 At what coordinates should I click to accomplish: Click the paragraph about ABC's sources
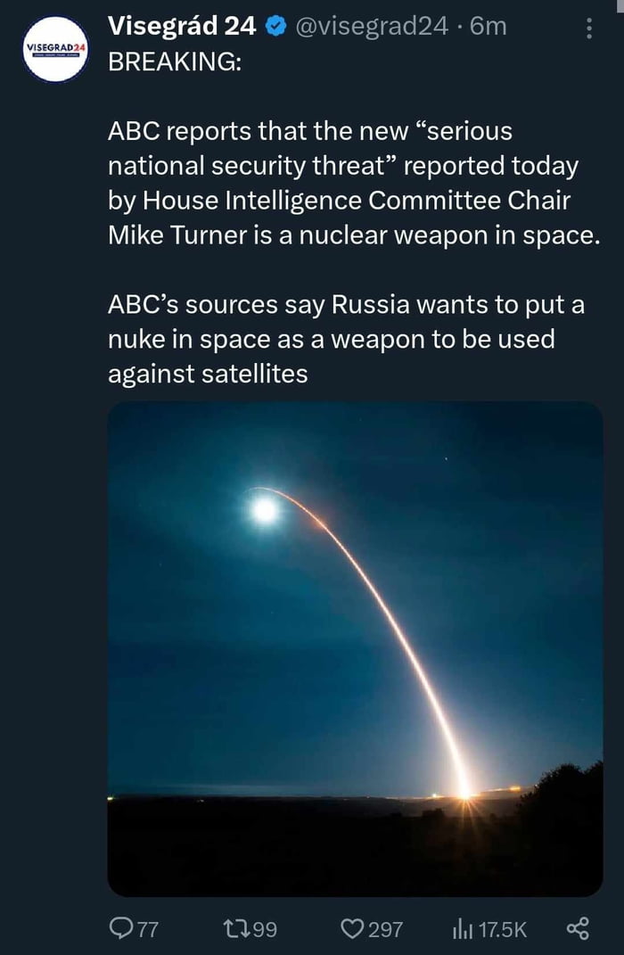click(346, 339)
